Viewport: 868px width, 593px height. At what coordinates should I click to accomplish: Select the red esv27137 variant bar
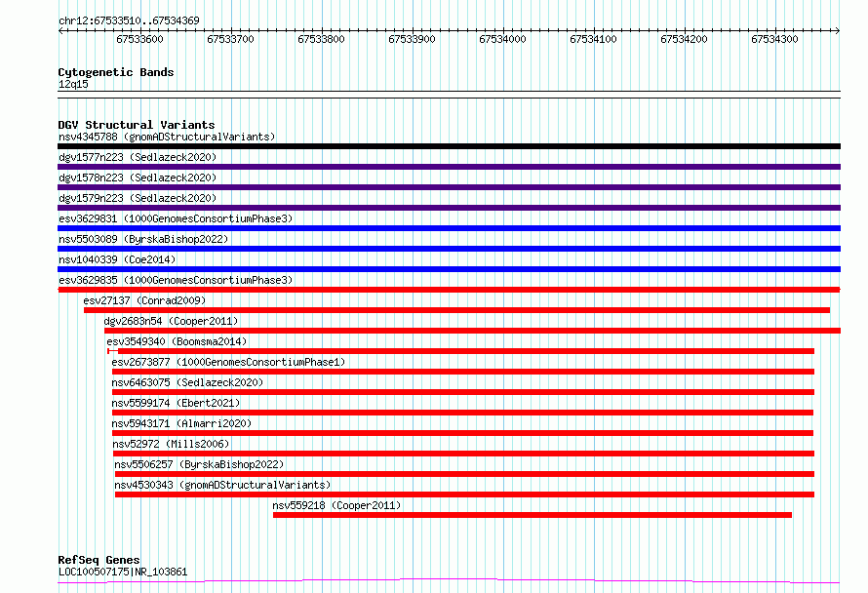point(456,310)
